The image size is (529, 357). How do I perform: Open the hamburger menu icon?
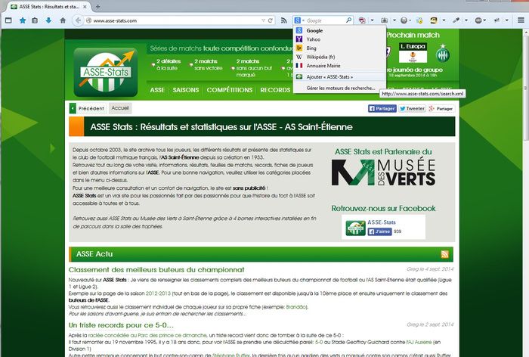[521, 20]
